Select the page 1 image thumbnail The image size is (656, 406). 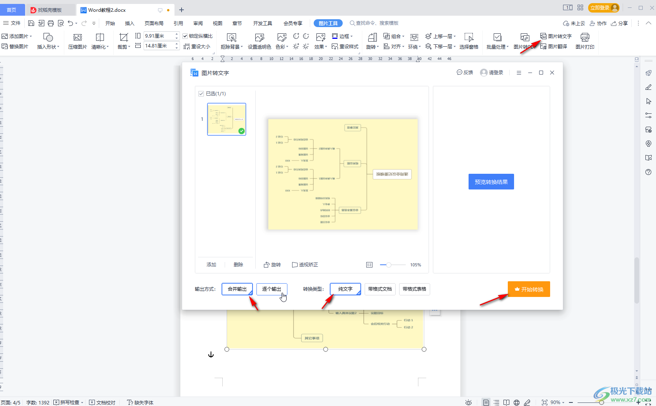pos(227,119)
